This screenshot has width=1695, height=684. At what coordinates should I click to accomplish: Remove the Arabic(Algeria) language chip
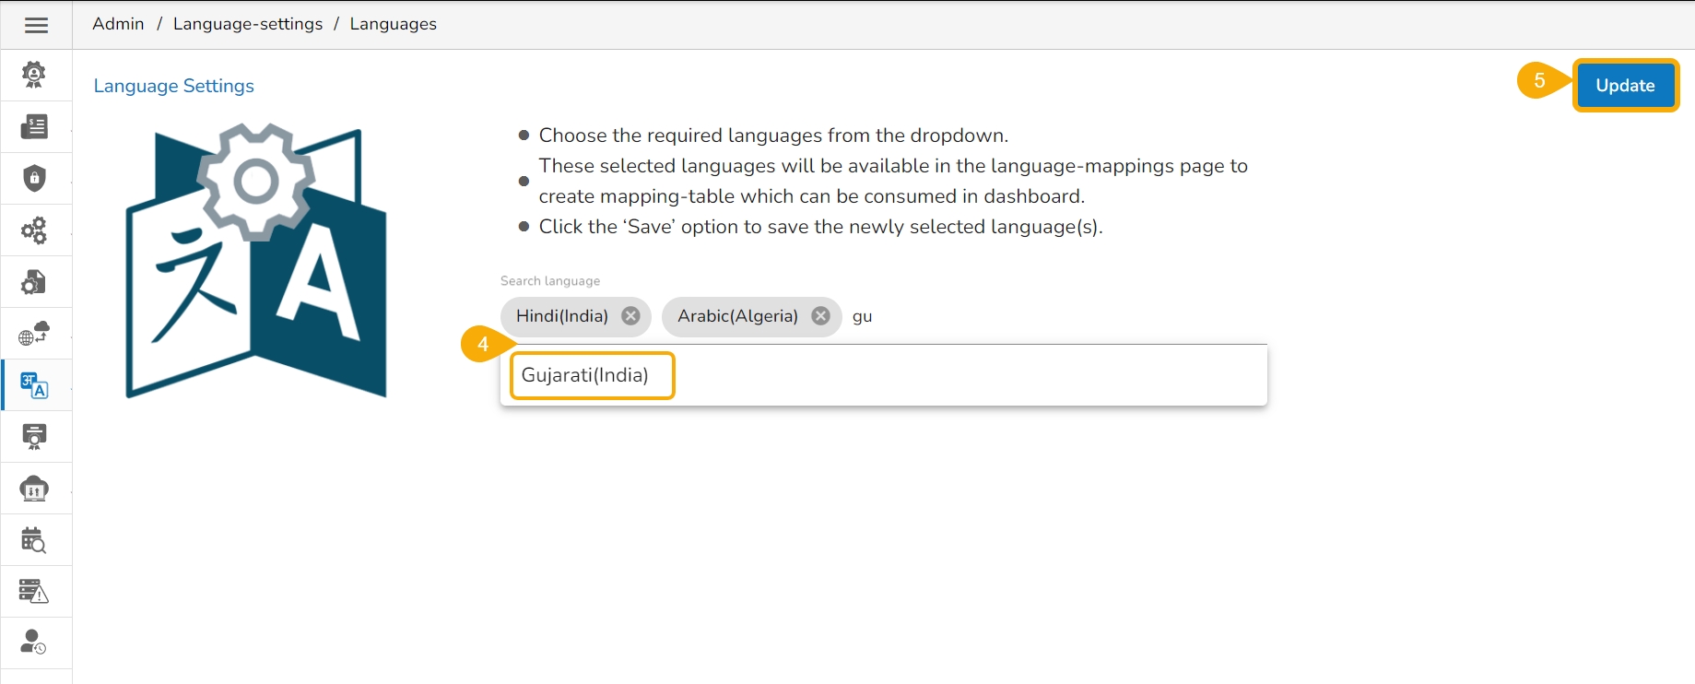[x=820, y=316]
